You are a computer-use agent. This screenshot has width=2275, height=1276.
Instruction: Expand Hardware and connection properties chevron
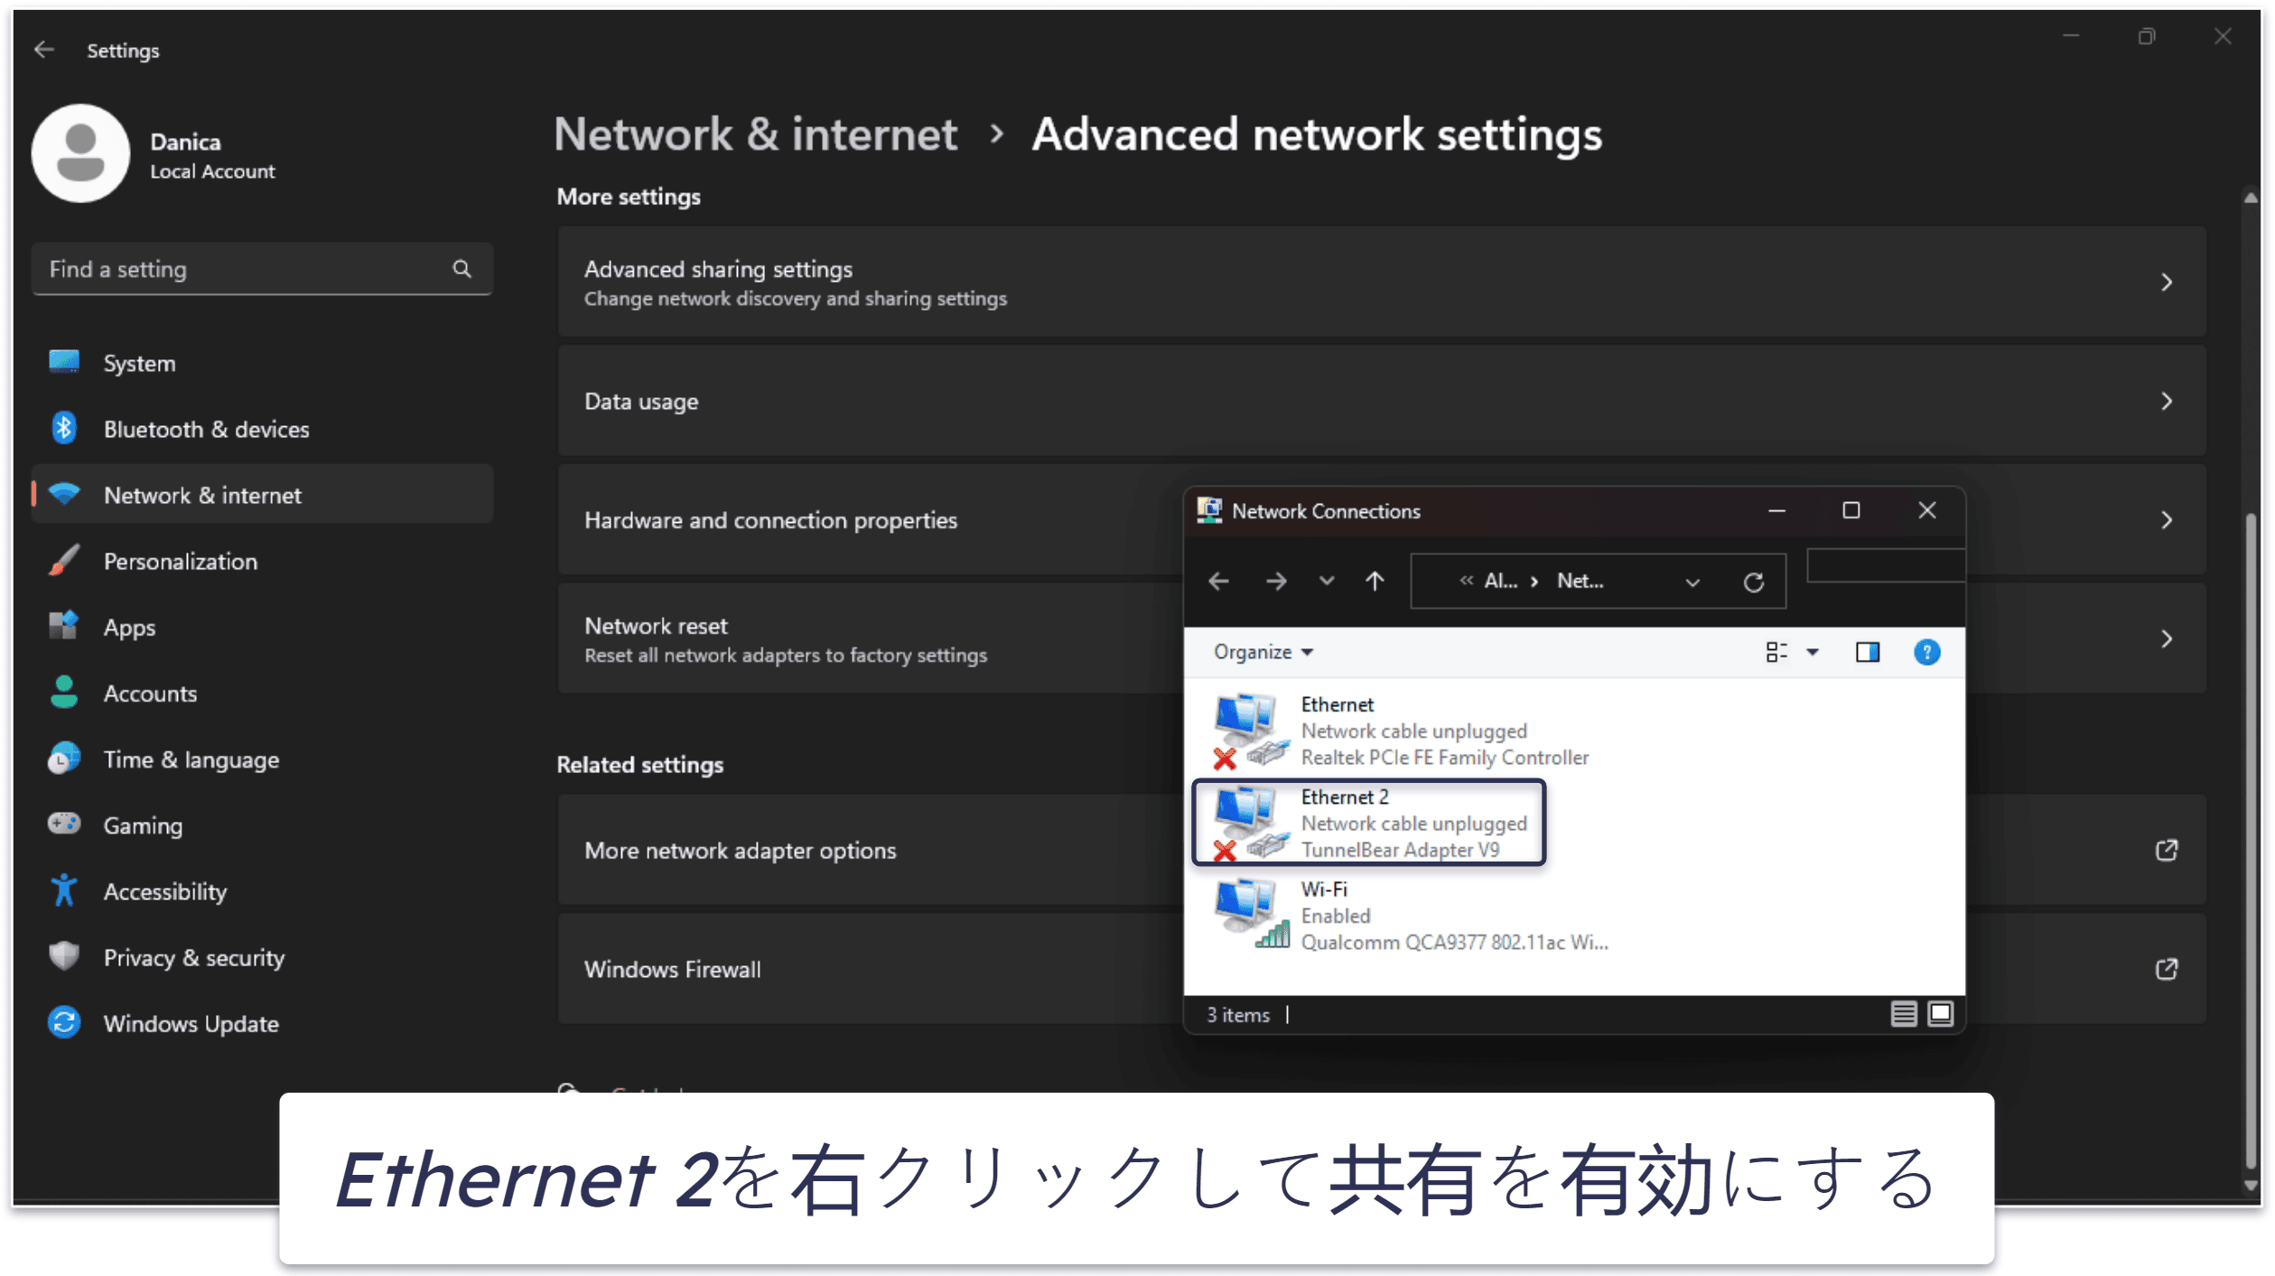point(2166,520)
